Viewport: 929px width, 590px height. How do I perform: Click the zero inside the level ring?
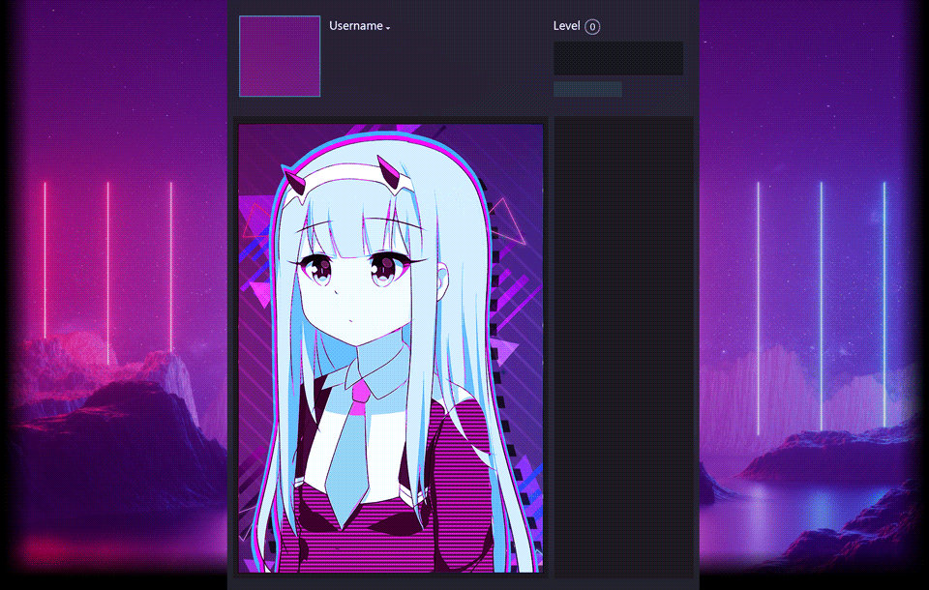point(593,26)
